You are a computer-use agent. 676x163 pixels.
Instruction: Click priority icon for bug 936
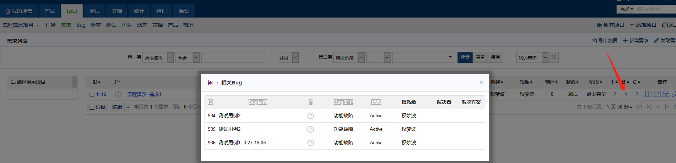311,143
